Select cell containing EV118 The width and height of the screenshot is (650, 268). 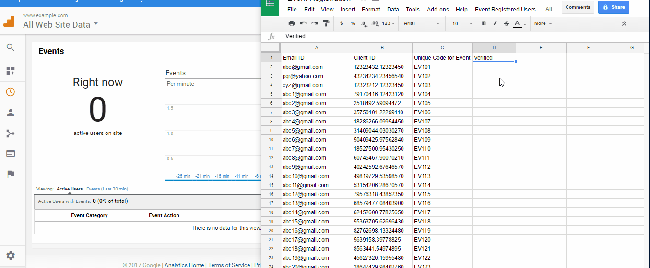(x=442, y=222)
